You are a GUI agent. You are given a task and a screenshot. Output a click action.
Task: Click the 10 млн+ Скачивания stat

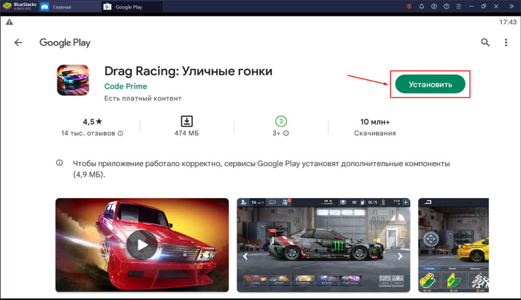pos(375,127)
